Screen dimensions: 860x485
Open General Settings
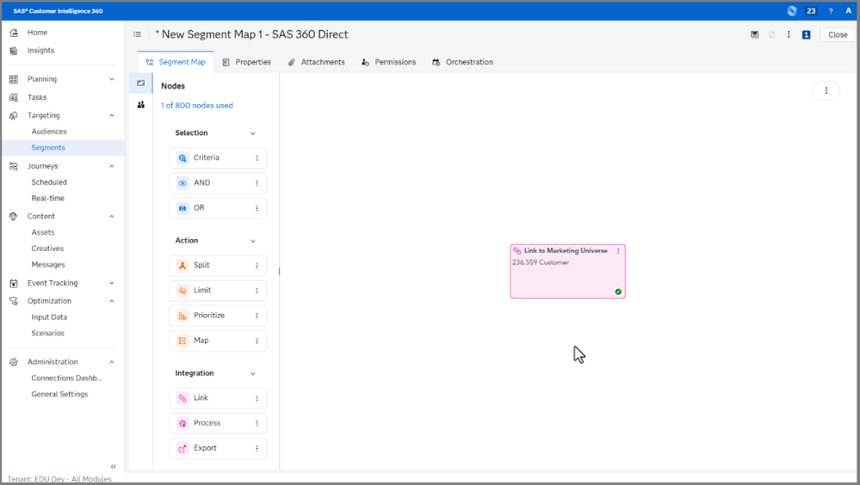pyautogui.click(x=59, y=394)
